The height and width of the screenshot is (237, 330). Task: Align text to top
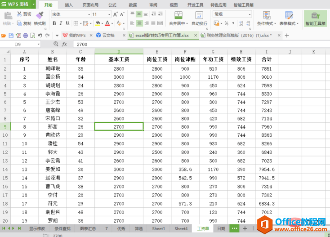point(132,14)
